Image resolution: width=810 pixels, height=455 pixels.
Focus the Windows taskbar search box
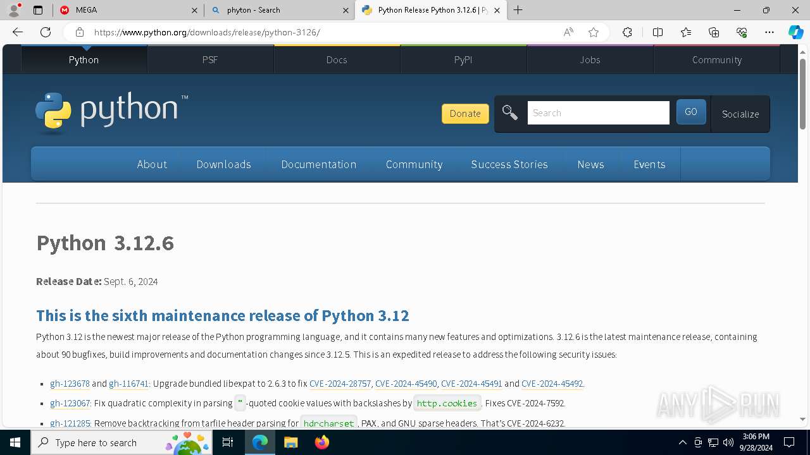pos(123,442)
